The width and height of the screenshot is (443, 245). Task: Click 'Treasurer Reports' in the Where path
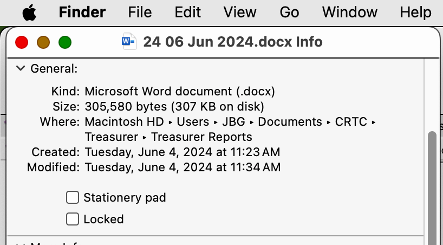pos(201,137)
